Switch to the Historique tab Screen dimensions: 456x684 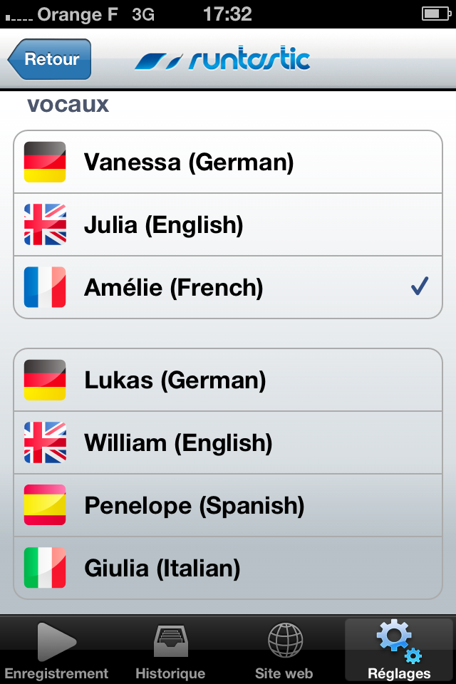point(170,650)
